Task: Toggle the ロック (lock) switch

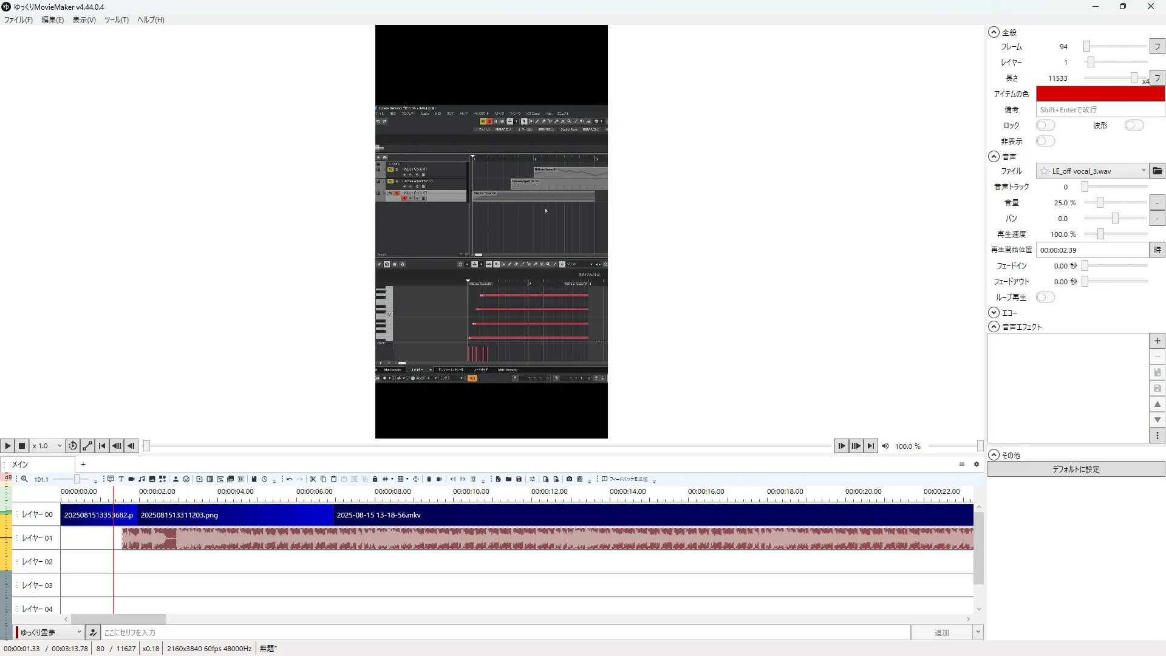Action: pos(1045,126)
